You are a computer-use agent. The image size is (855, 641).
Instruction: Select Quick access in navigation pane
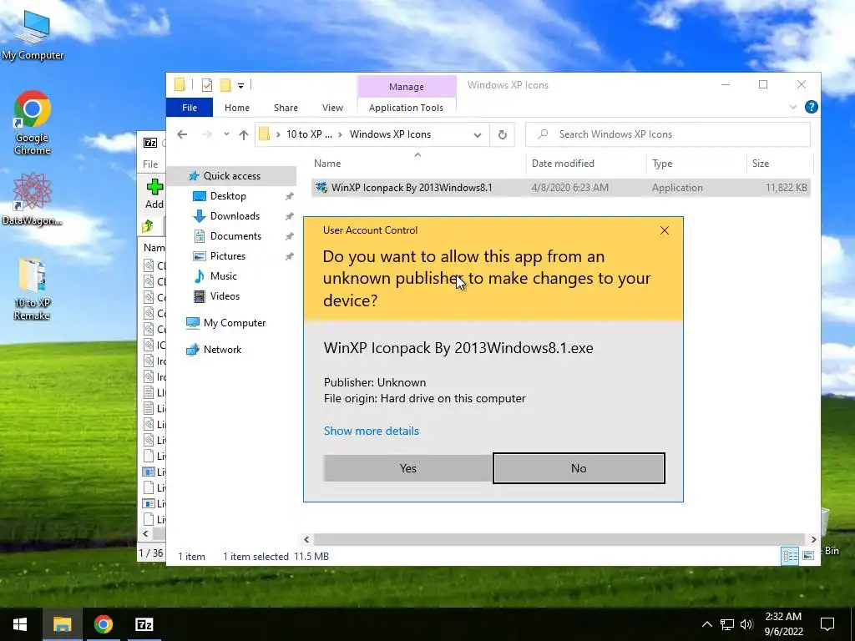[232, 176]
